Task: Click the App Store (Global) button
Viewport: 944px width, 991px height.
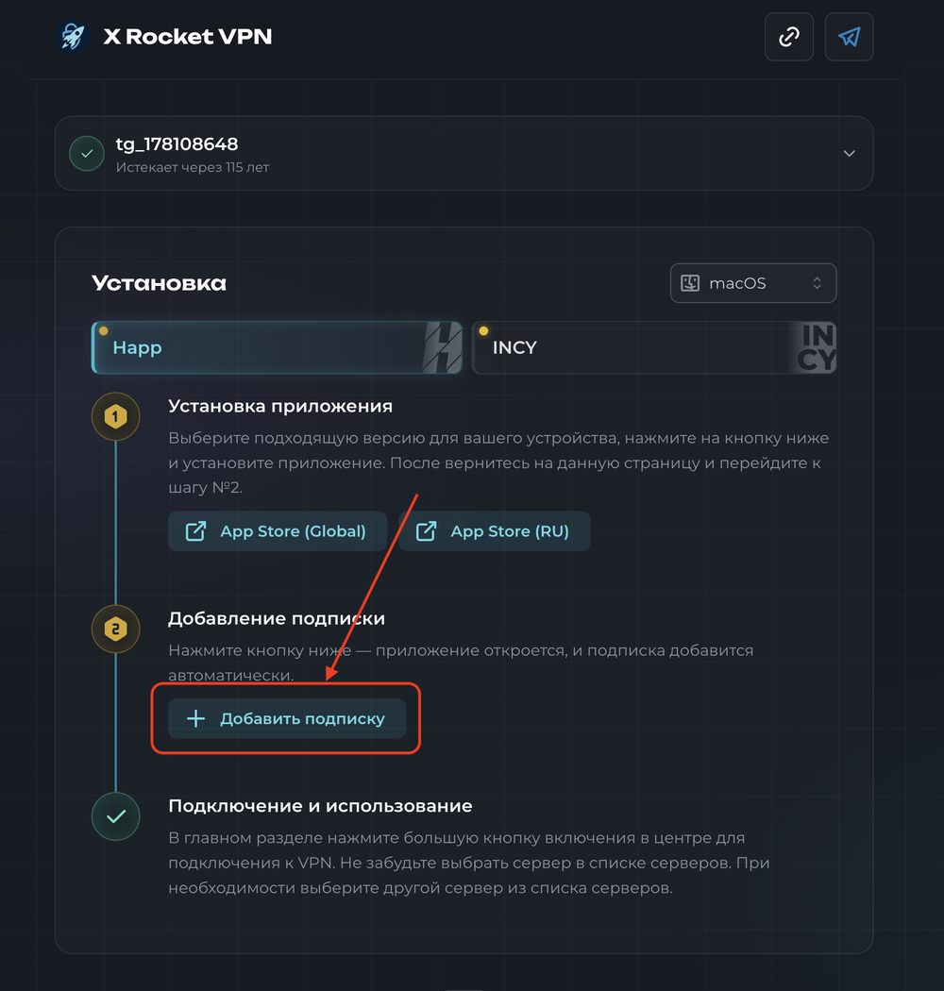Action: [x=278, y=531]
